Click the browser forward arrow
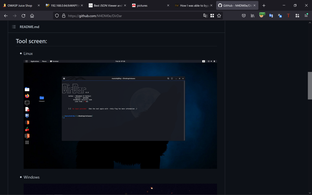 [x=15, y=16]
